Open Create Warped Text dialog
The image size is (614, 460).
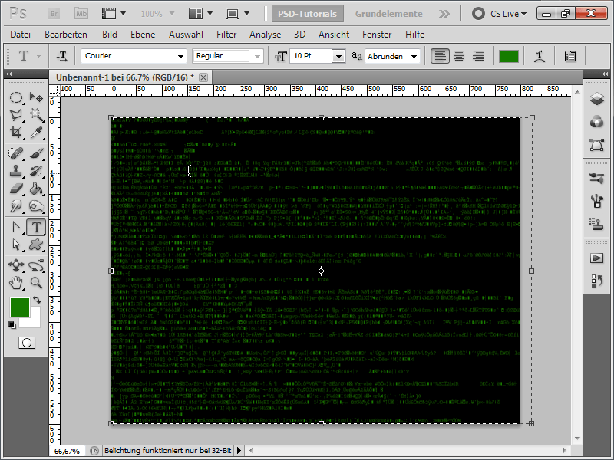point(540,56)
